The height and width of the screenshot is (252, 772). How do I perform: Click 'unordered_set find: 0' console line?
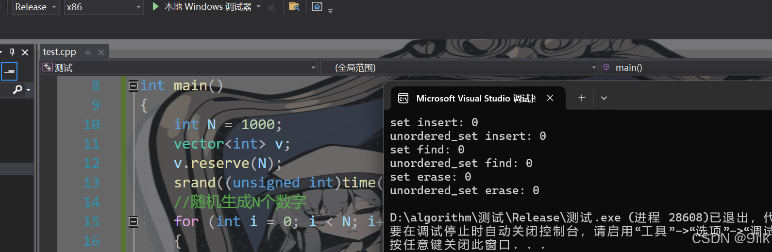(461, 163)
